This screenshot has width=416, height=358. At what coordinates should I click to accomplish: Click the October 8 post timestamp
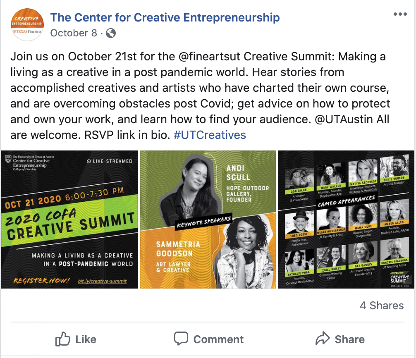coord(74,33)
